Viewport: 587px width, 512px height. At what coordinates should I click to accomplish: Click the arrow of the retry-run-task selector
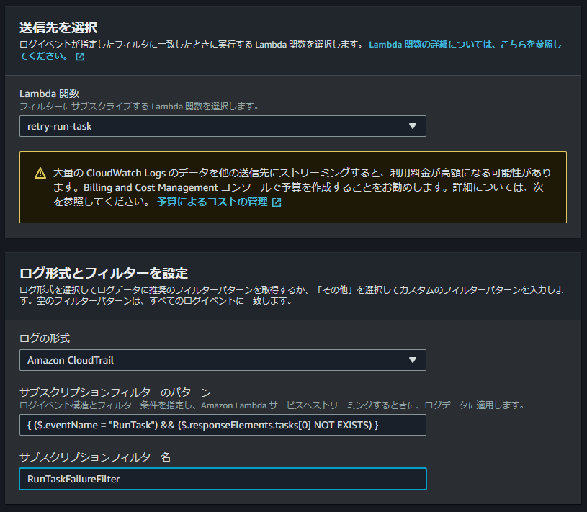(413, 126)
